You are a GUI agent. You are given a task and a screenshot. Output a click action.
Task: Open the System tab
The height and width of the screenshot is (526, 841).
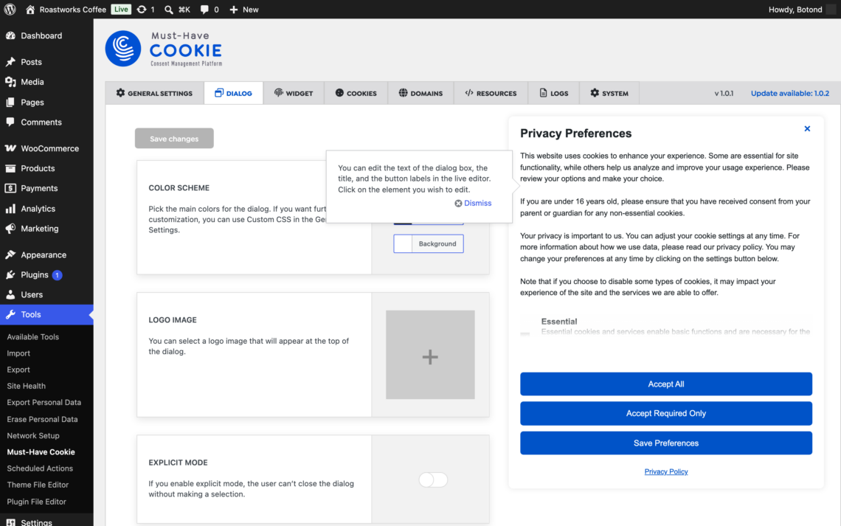point(609,93)
